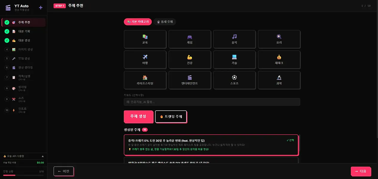Open the 주제 추천 step in sidebar
The image size is (378, 179).
pyautogui.click(x=24, y=22)
